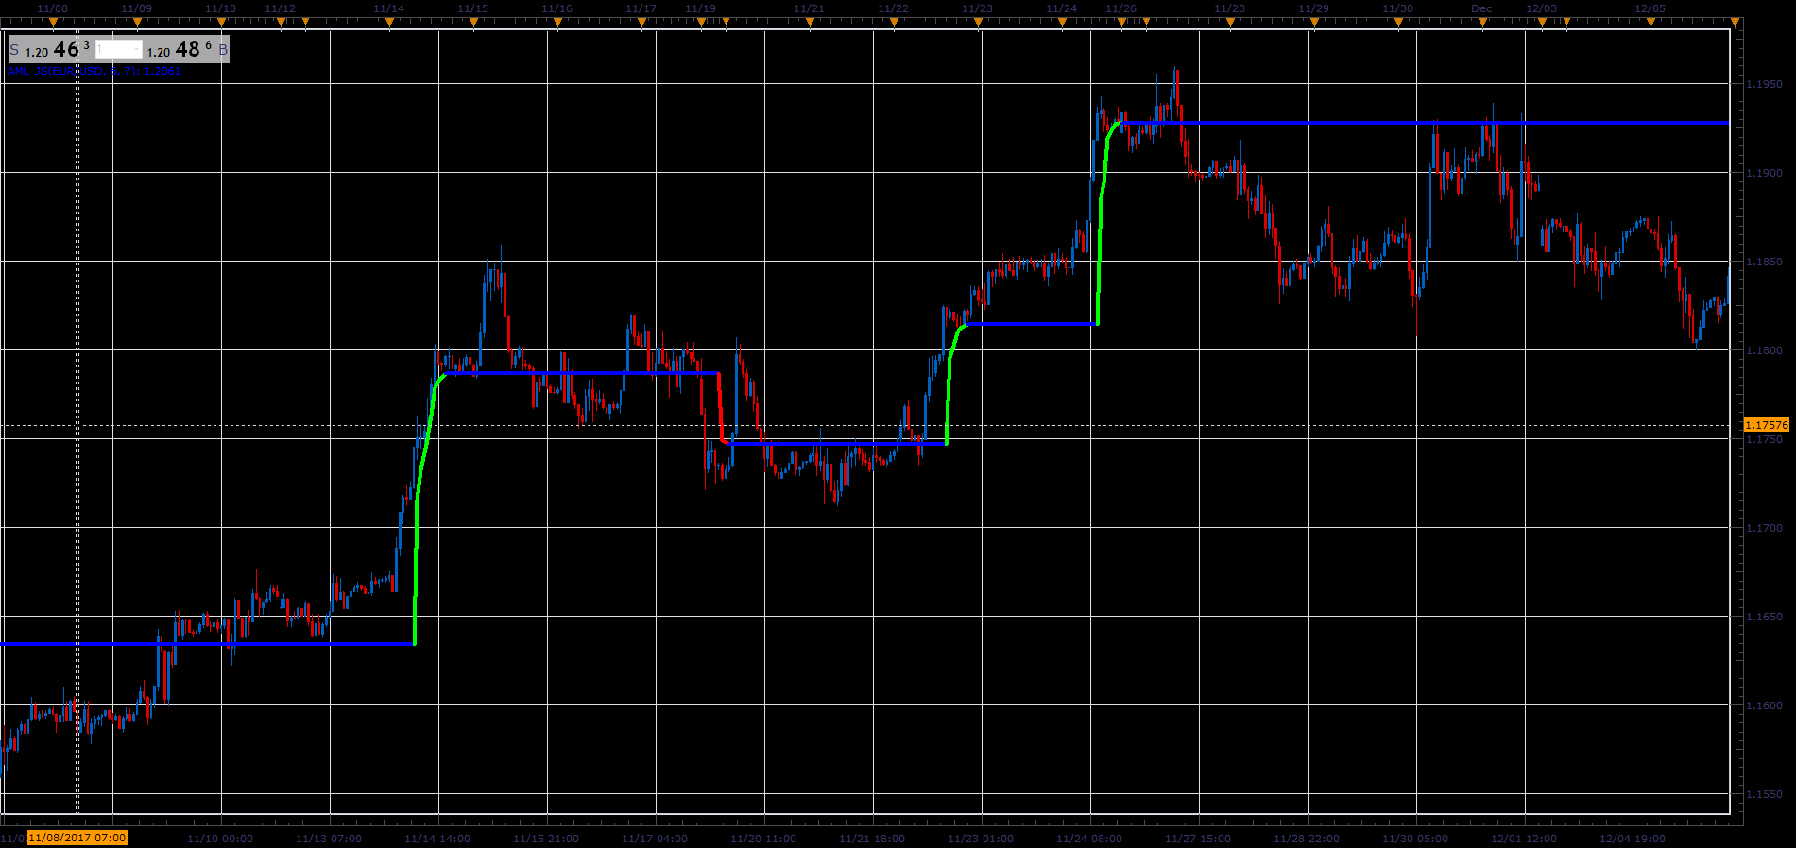
Task: Click the 11/14 14:00 bottom time label
Action: (x=437, y=839)
